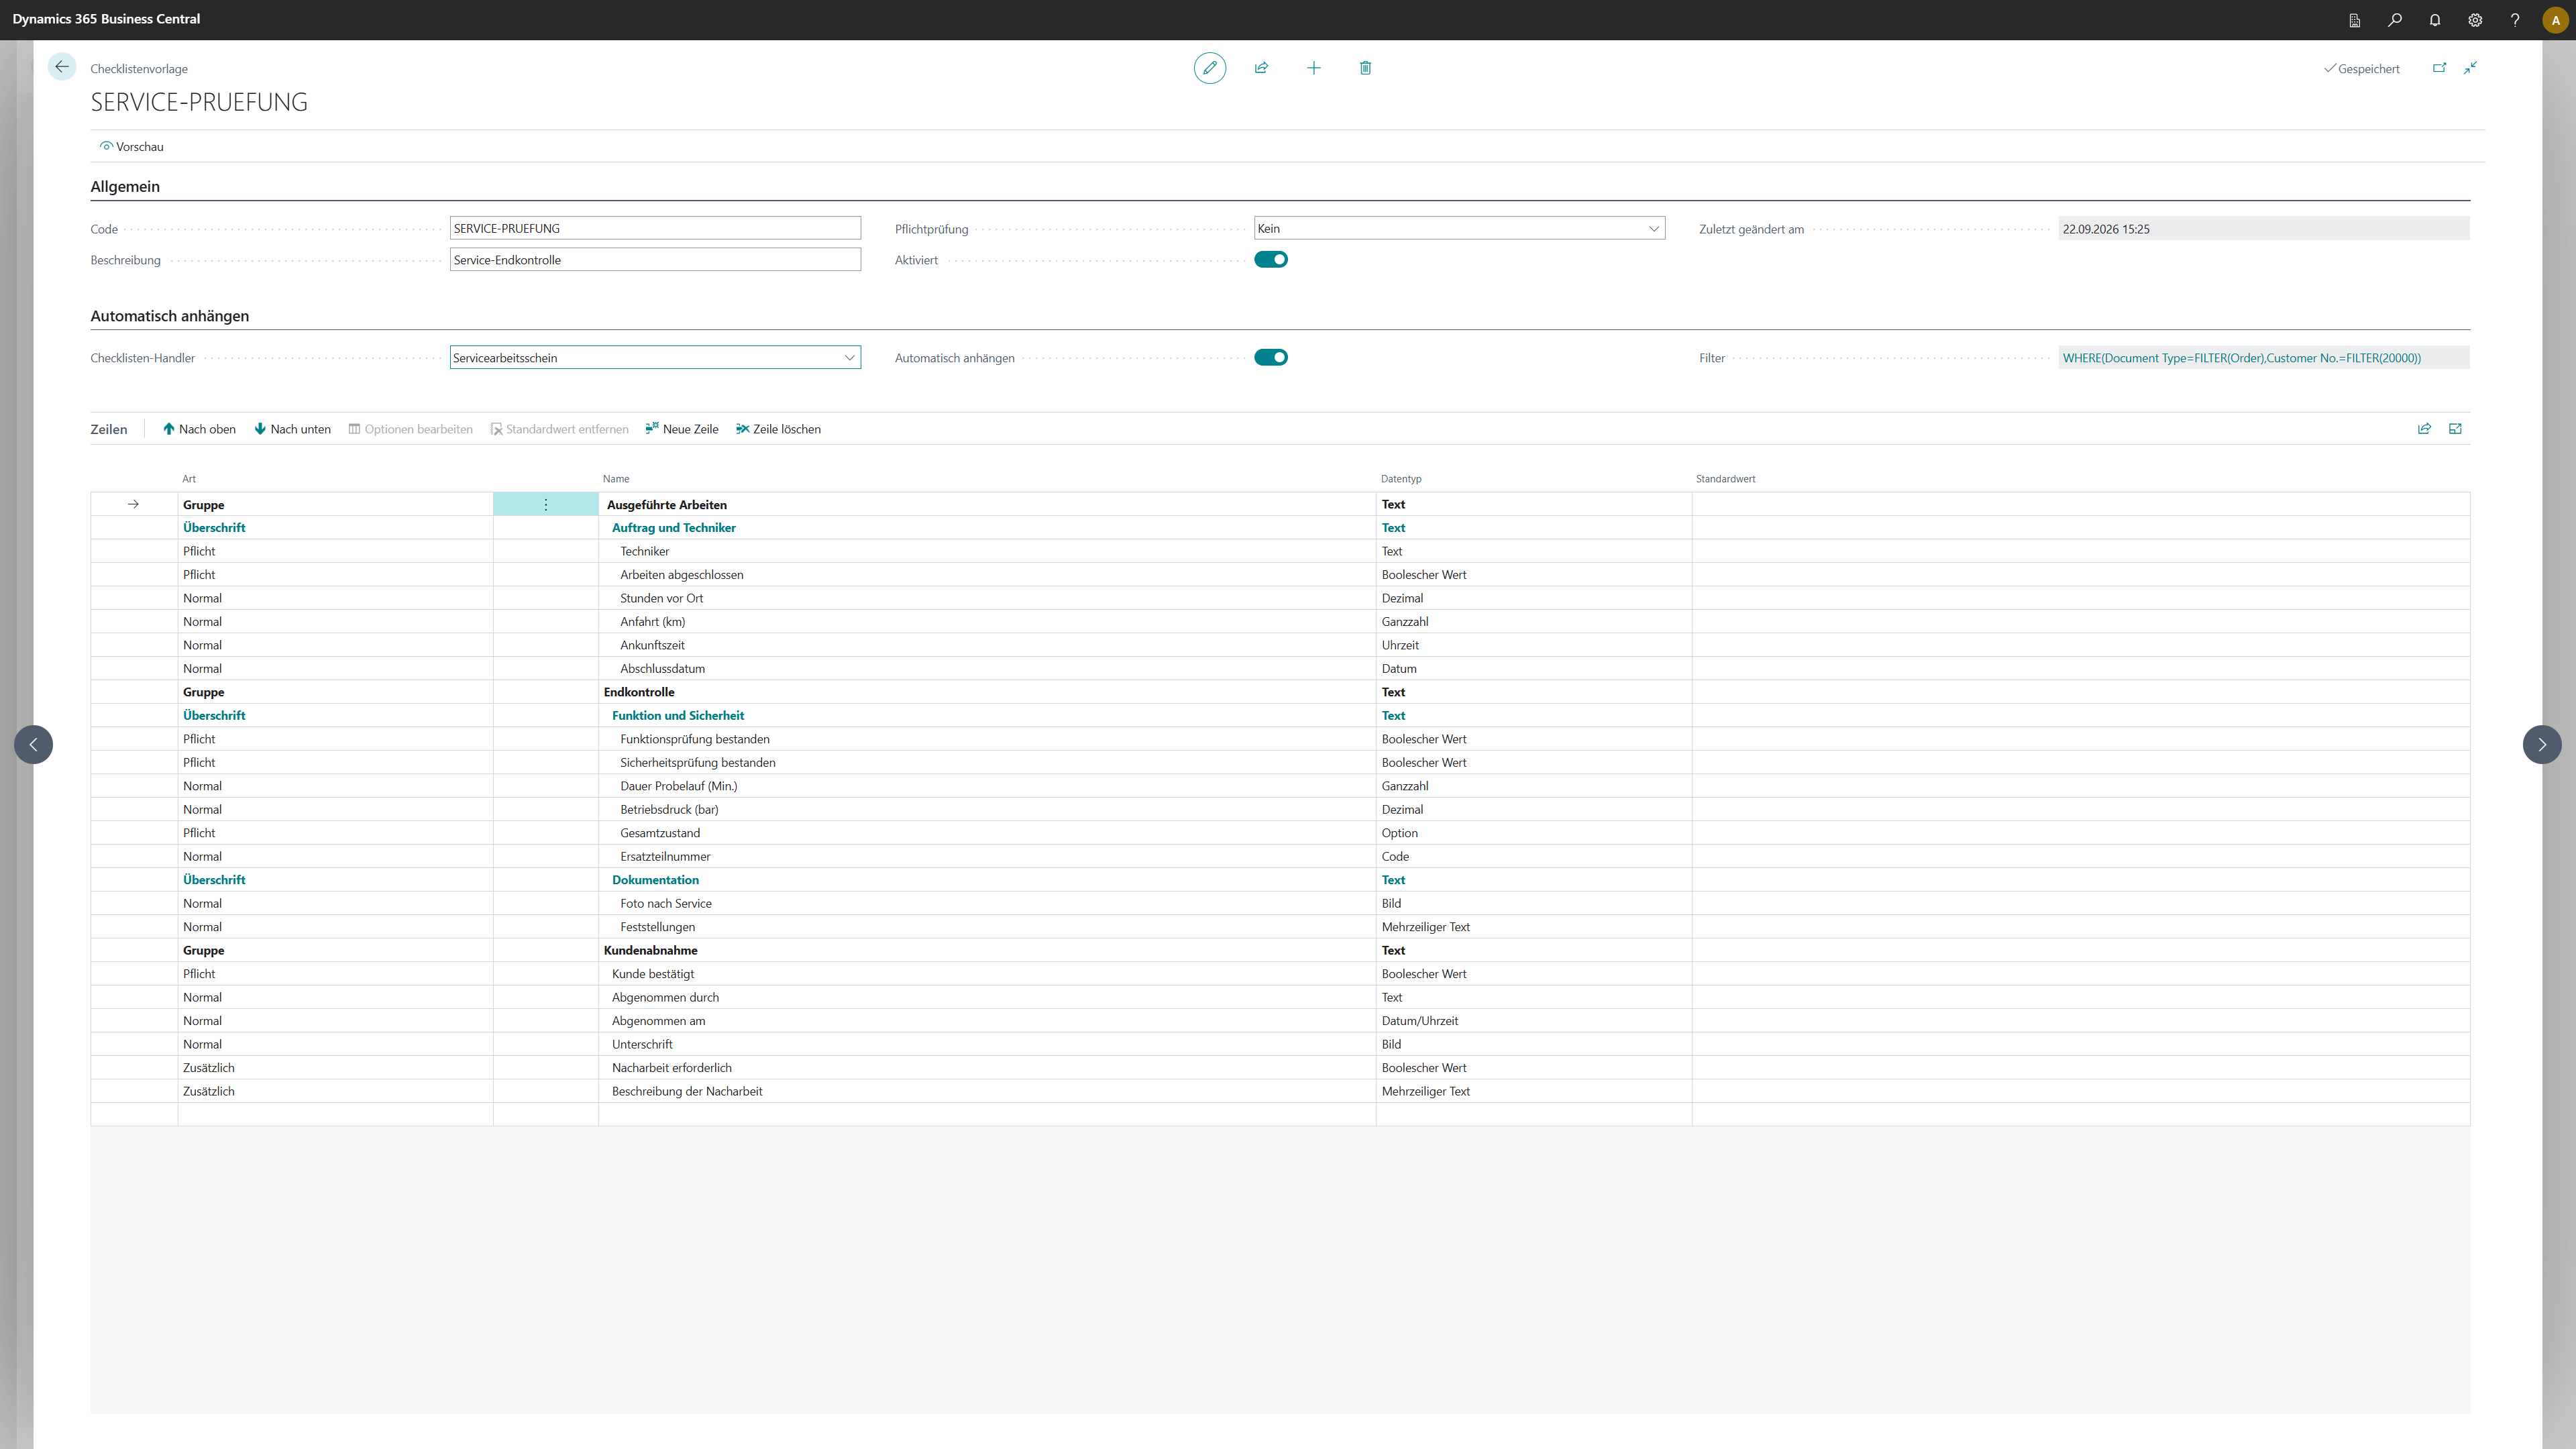
Task: Select the Allgemein section heading
Action: pos(125,186)
